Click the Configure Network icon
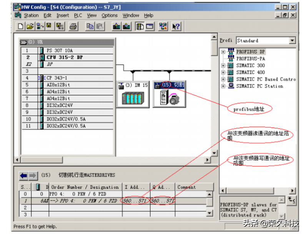Screen dimensions: 306x234 point(163,26)
